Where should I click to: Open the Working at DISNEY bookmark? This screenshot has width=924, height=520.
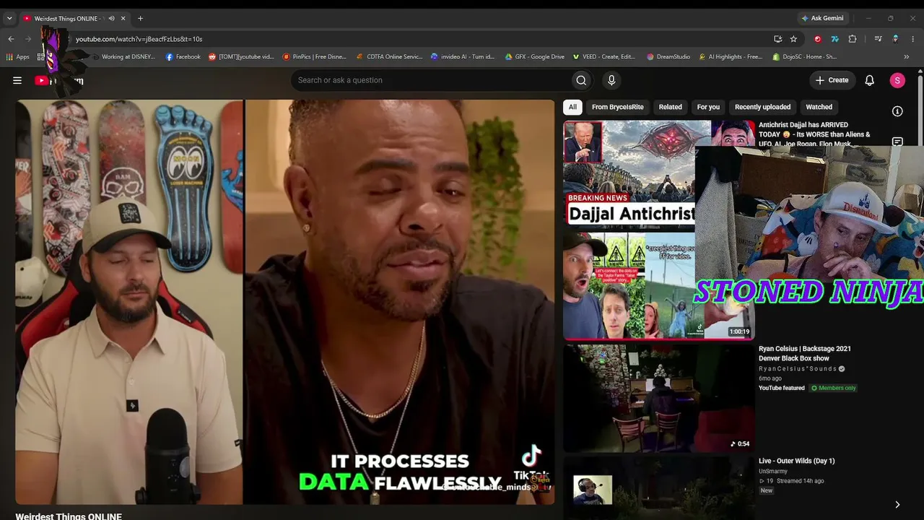pos(123,56)
